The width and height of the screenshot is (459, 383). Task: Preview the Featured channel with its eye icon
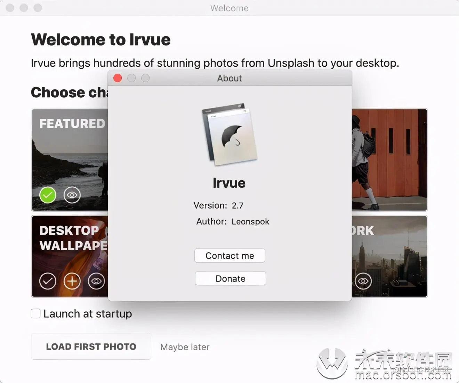tap(72, 195)
